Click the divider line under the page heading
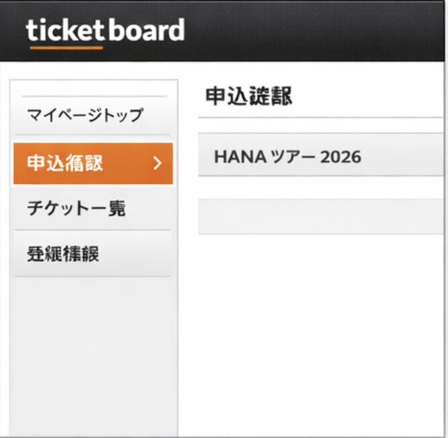This screenshot has height=438, width=448. pos(322,118)
